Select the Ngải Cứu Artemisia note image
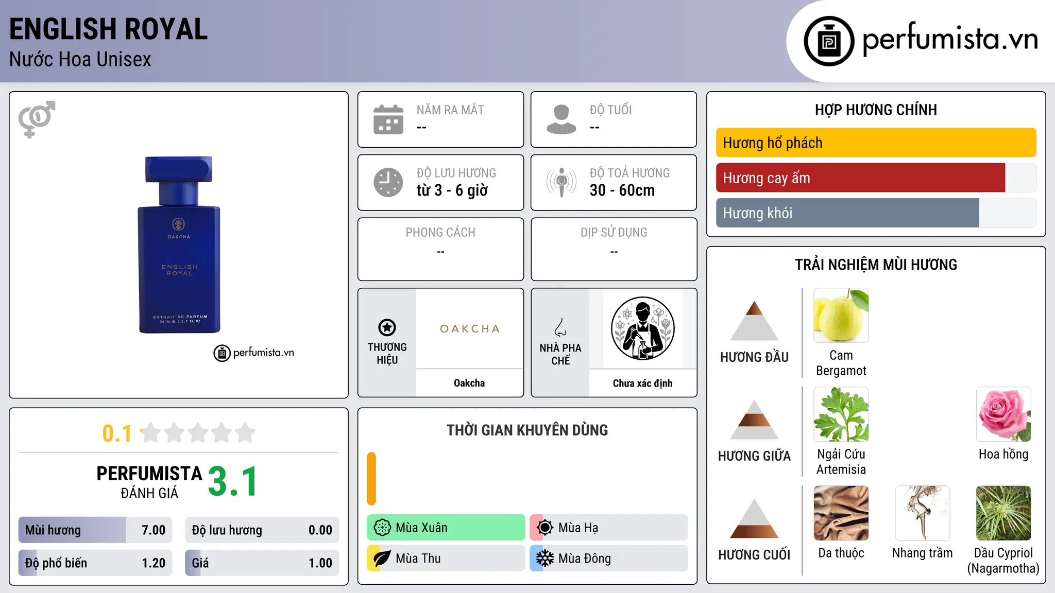Viewport: 1055px width, 593px height. (x=841, y=414)
